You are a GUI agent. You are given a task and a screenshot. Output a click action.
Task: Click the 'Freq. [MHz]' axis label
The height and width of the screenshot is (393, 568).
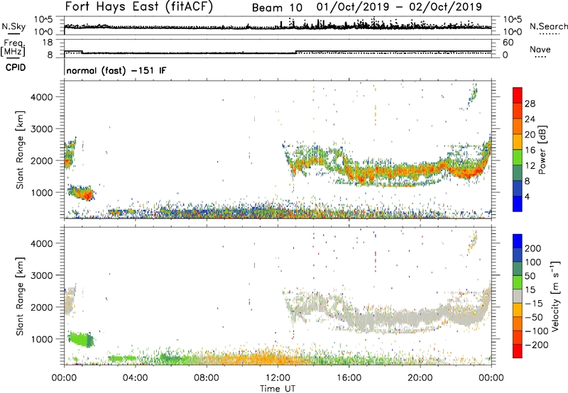(x=13, y=48)
